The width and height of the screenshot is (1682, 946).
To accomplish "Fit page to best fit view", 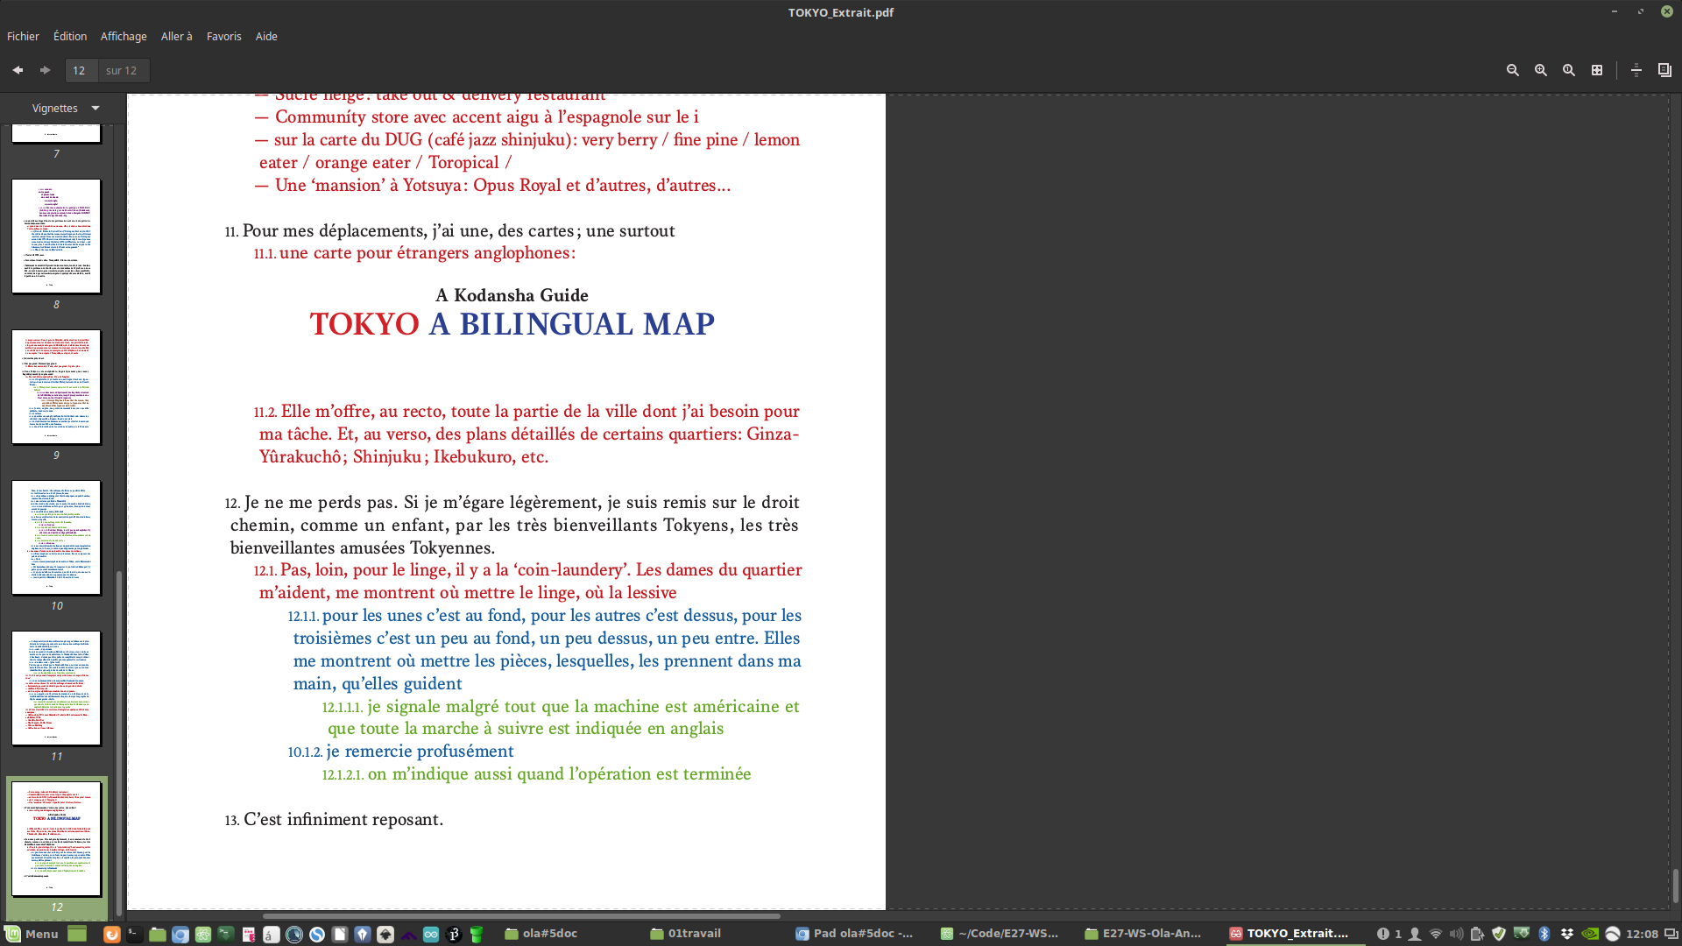I will [1597, 70].
